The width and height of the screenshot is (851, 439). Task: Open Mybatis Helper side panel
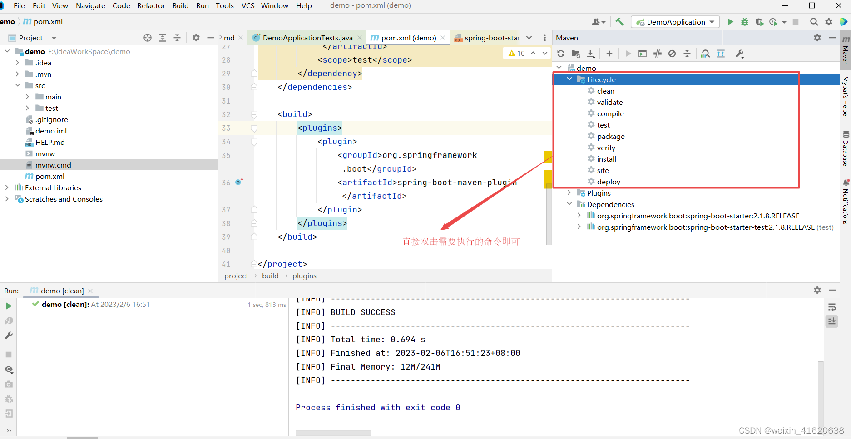pyautogui.click(x=845, y=97)
